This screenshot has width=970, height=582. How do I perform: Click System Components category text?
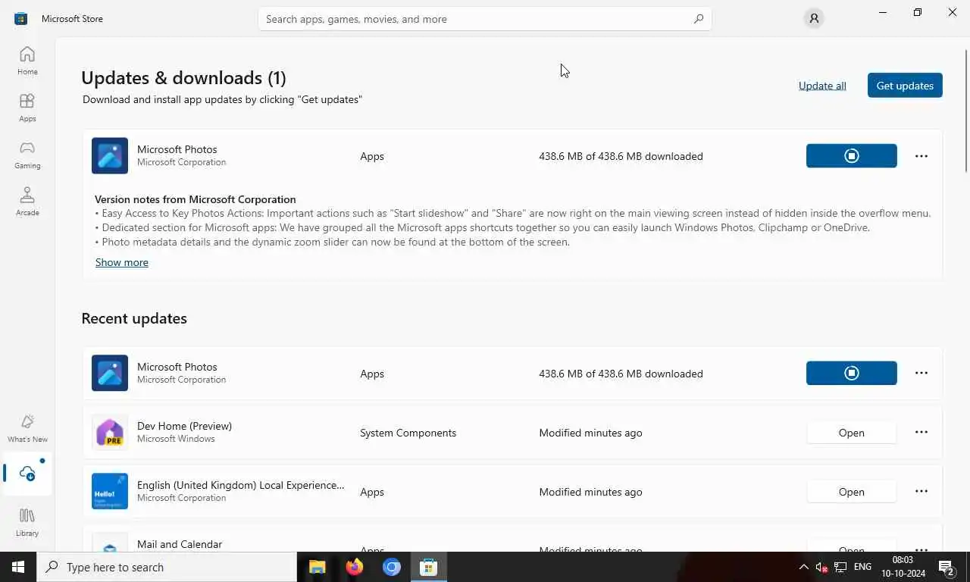[x=408, y=433]
